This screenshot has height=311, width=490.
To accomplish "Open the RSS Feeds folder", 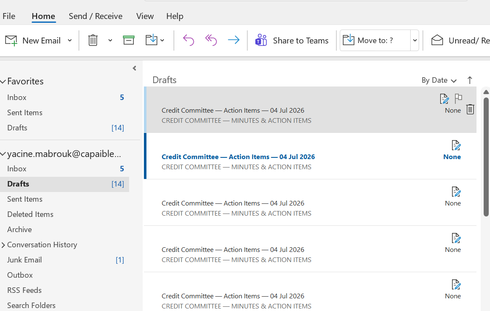I will click(65, 290).
